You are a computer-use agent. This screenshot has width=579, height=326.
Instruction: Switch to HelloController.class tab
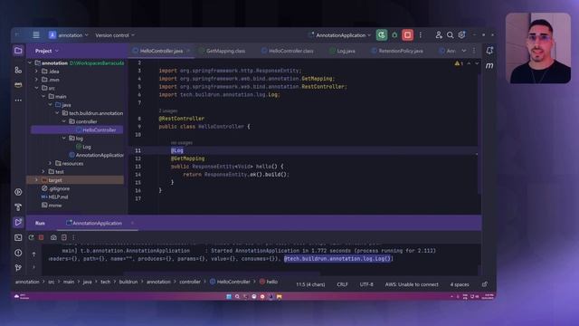coord(290,51)
